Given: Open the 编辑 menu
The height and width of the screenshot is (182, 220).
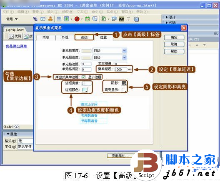Looking at the screenshot, I should tap(23, 12).
